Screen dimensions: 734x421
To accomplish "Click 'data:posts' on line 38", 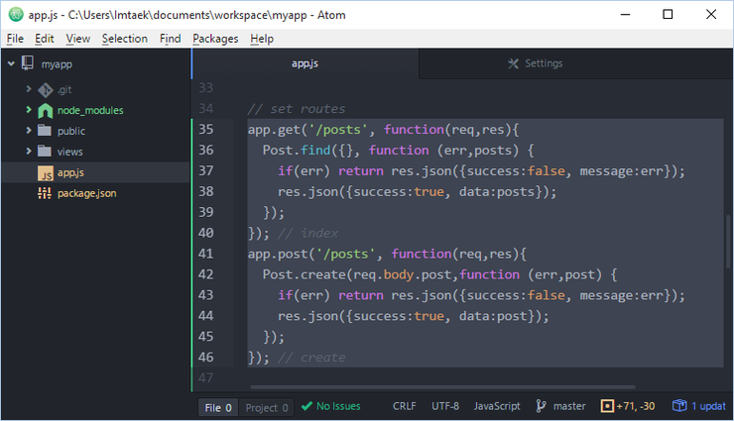I will point(497,191).
